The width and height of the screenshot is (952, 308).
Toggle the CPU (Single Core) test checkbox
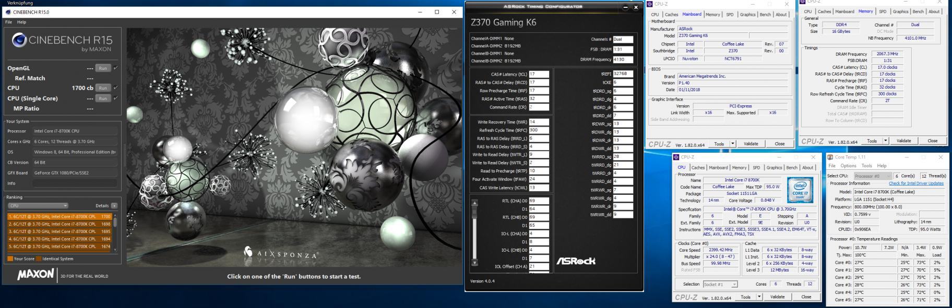click(115, 98)
